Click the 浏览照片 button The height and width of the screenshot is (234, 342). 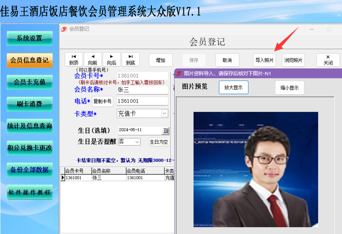pyautogui.click(x=293, y=60)
